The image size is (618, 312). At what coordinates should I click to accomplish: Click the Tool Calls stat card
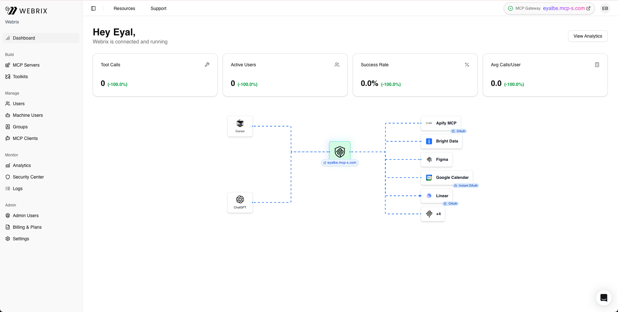point(155,75)
